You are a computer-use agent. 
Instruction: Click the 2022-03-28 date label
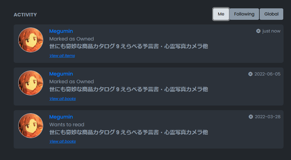coord(267,117)
